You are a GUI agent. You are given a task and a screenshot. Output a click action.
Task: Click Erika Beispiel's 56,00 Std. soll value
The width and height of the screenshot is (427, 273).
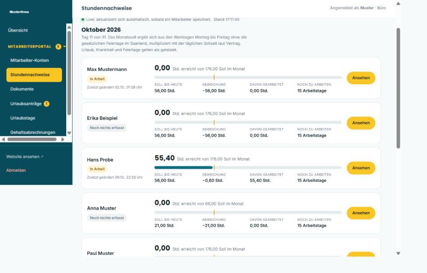[165, 135]
